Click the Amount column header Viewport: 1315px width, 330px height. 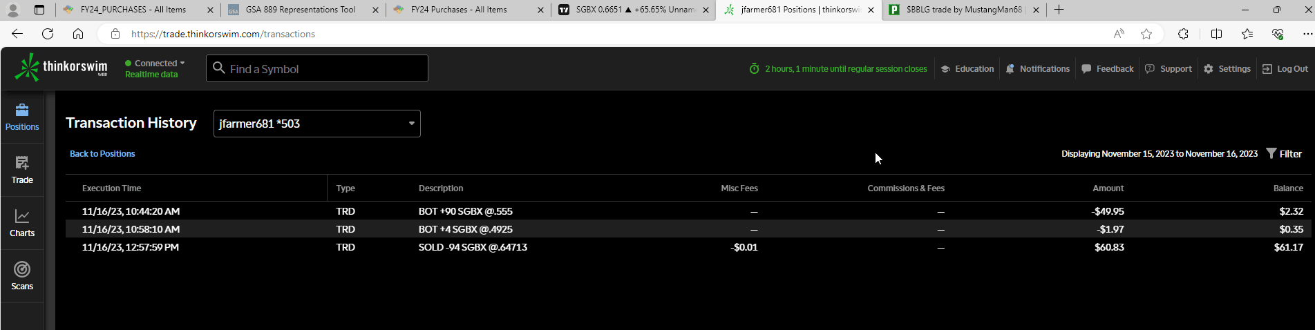point(1108,188)
